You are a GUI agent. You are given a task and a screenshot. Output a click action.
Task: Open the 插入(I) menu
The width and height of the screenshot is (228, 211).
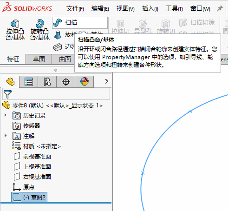(x=150, y=8)
